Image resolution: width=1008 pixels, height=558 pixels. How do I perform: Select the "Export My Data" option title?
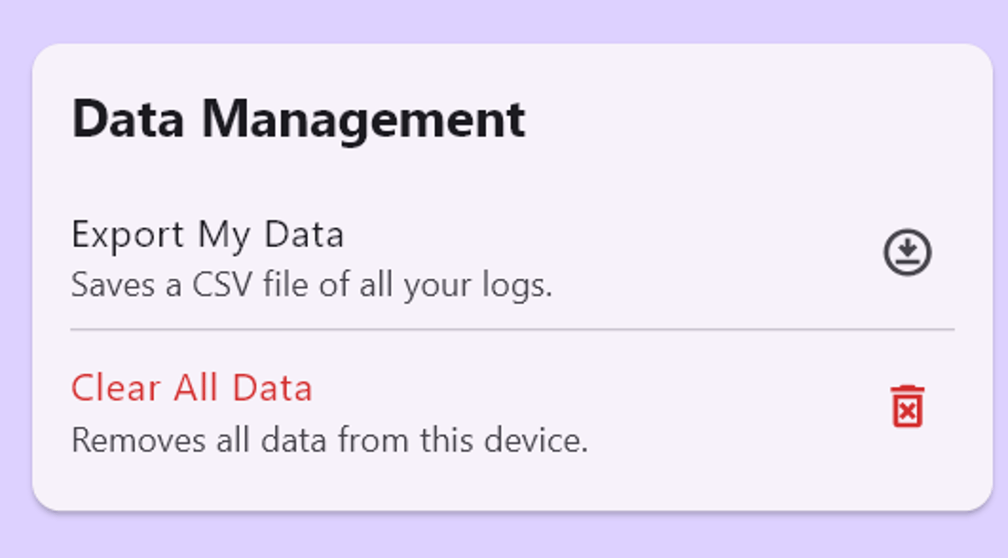pos(207,234)
